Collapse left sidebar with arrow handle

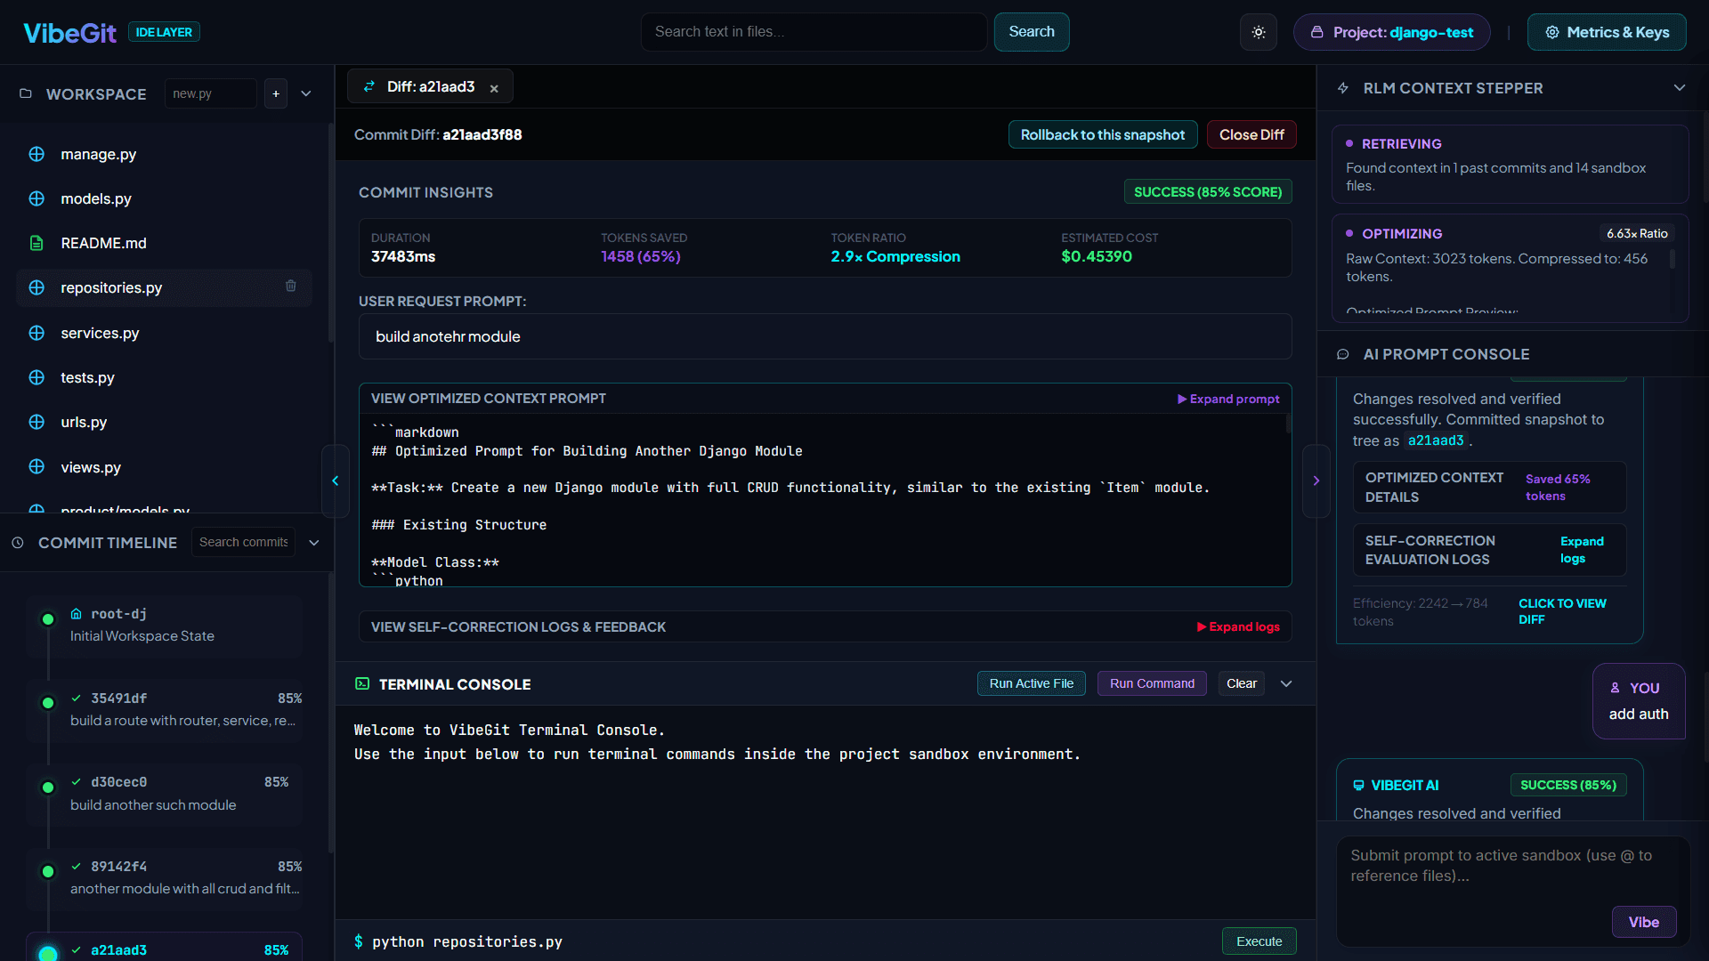tap(336, 480)
